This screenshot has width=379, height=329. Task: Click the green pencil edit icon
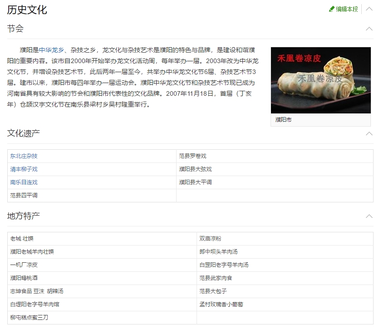[x=331, y=9]
